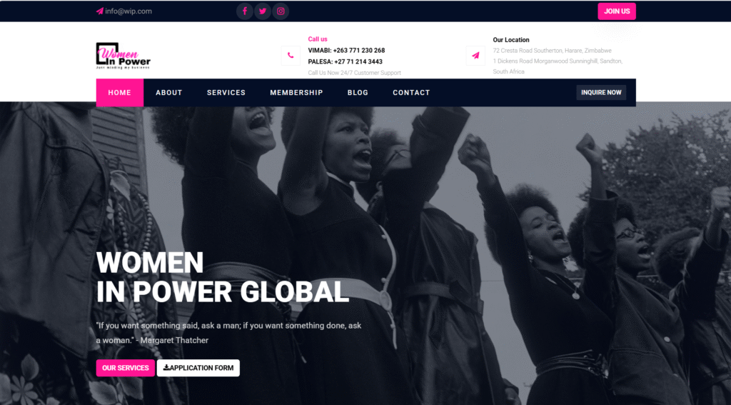Click the location paper-plane icon box
Screen dimensions: 731x405
pos(475,56)
